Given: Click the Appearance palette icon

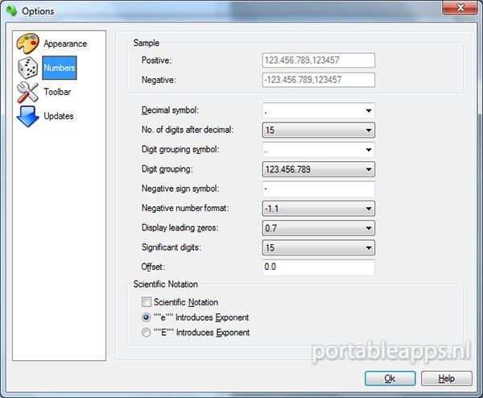Looking at the screenshot, I should [28, 44].
